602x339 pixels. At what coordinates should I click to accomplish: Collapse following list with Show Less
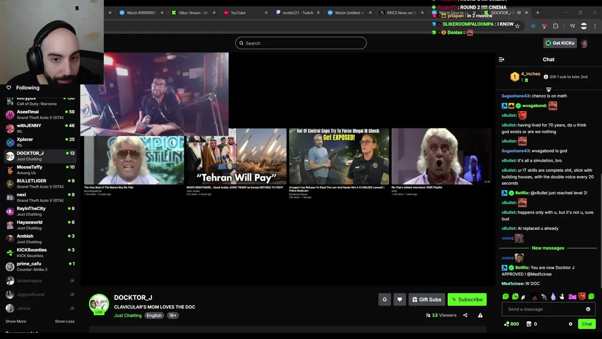64,322
